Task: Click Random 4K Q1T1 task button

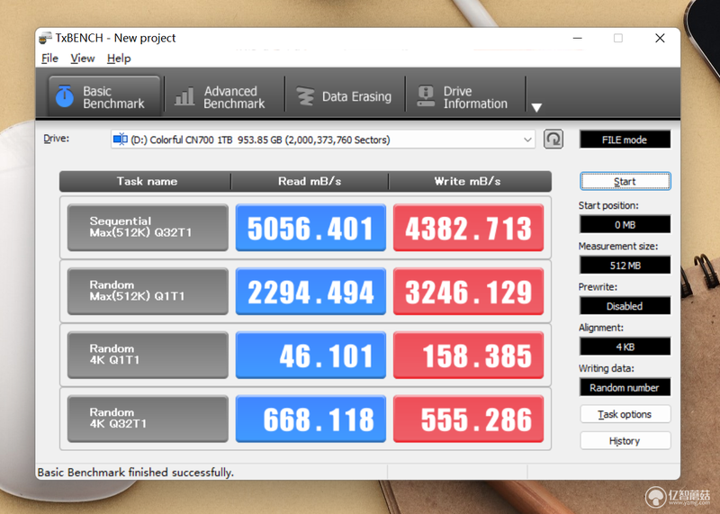Action: click(148, 355)
